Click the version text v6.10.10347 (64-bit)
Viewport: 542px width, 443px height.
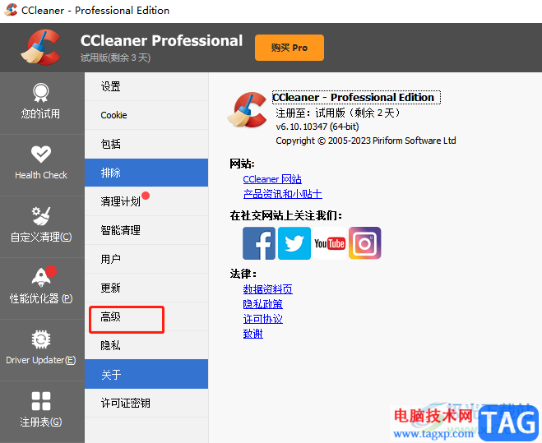[x=317, y=127]
